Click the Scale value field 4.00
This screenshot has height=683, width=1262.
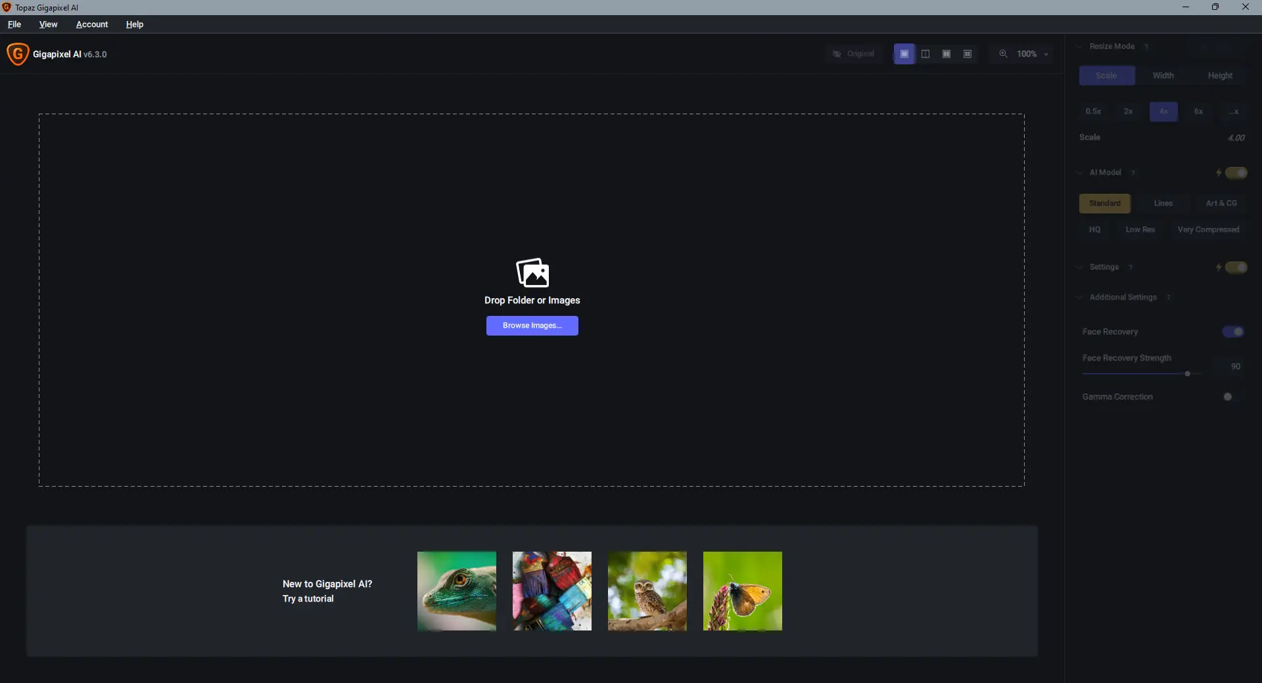click(1236, 138)
